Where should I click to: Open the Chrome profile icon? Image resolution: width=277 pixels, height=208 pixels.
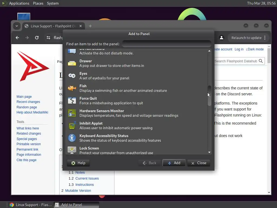221,38
